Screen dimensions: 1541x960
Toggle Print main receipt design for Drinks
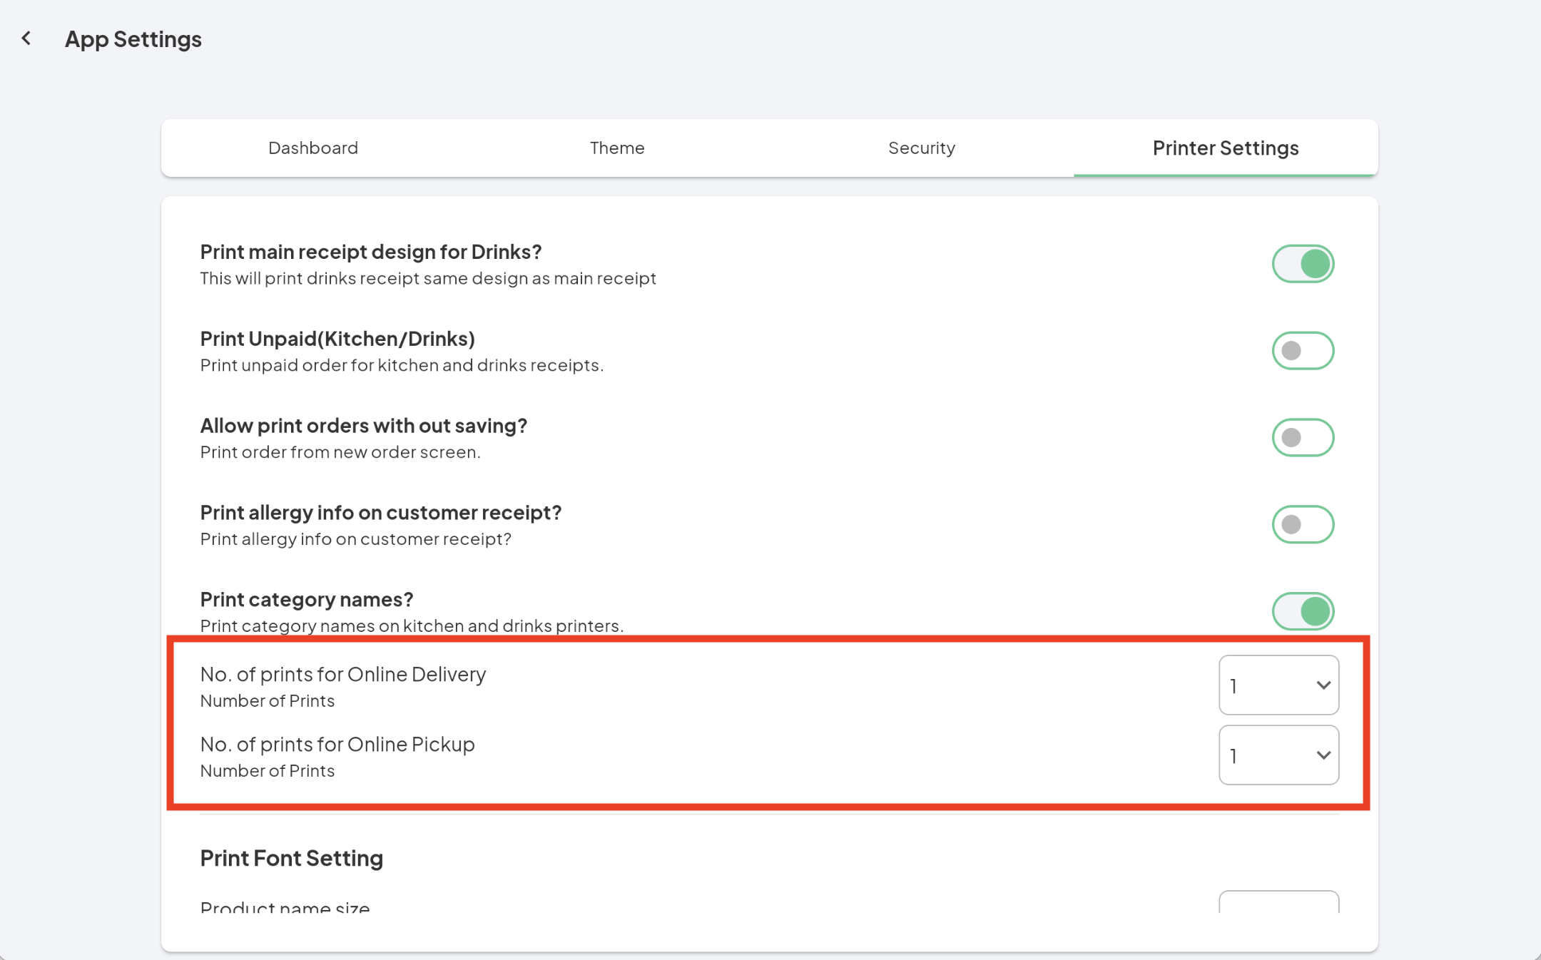click(1303, 263)
